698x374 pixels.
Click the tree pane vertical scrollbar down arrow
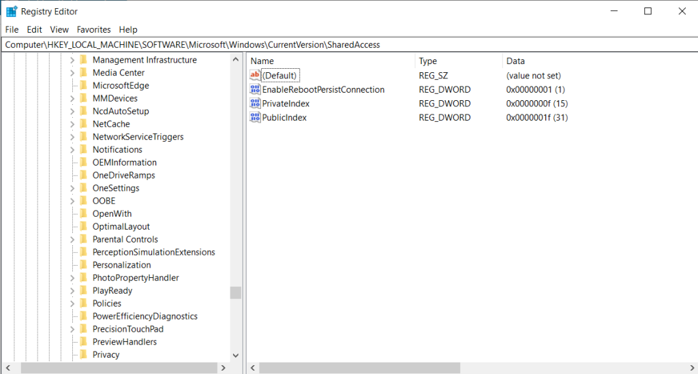click(x=236, y=356)
